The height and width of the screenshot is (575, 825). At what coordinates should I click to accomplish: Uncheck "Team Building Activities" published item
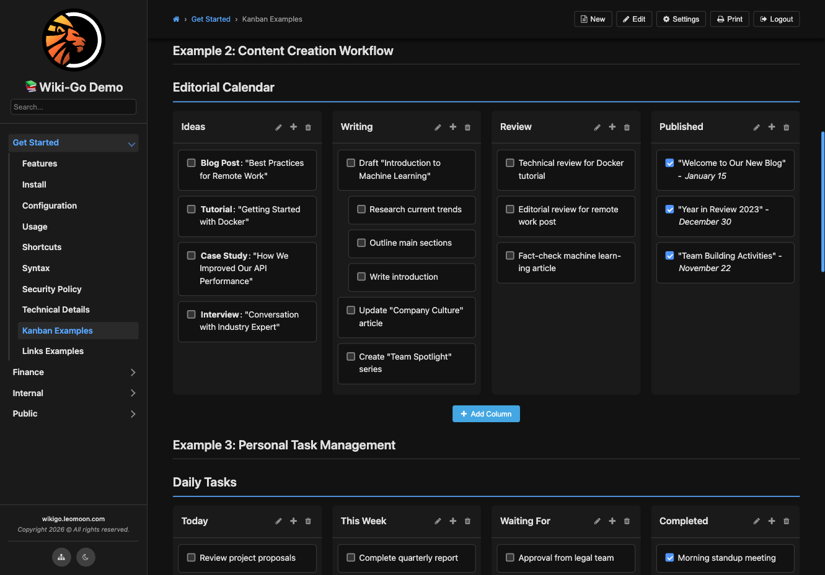point(669,256)
